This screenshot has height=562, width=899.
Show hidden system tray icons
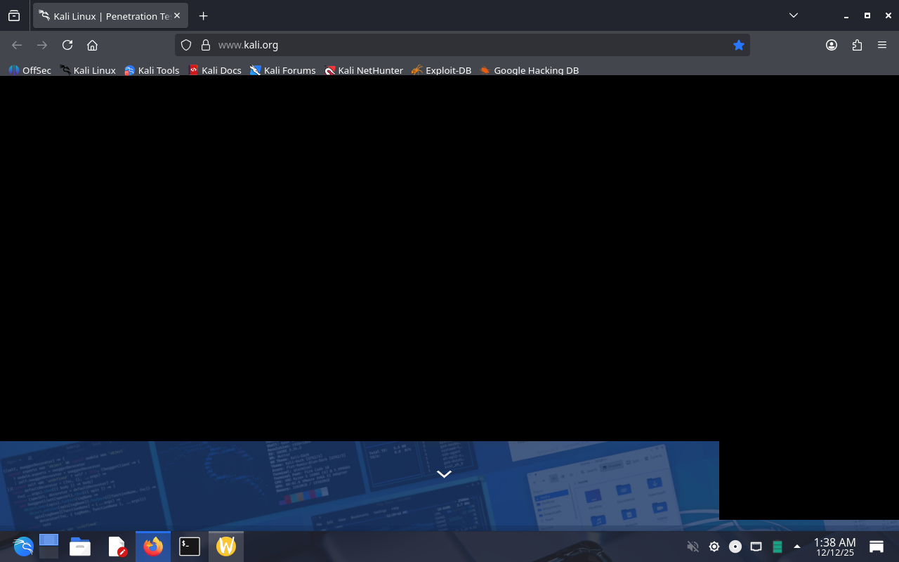(x=796, y=547)
